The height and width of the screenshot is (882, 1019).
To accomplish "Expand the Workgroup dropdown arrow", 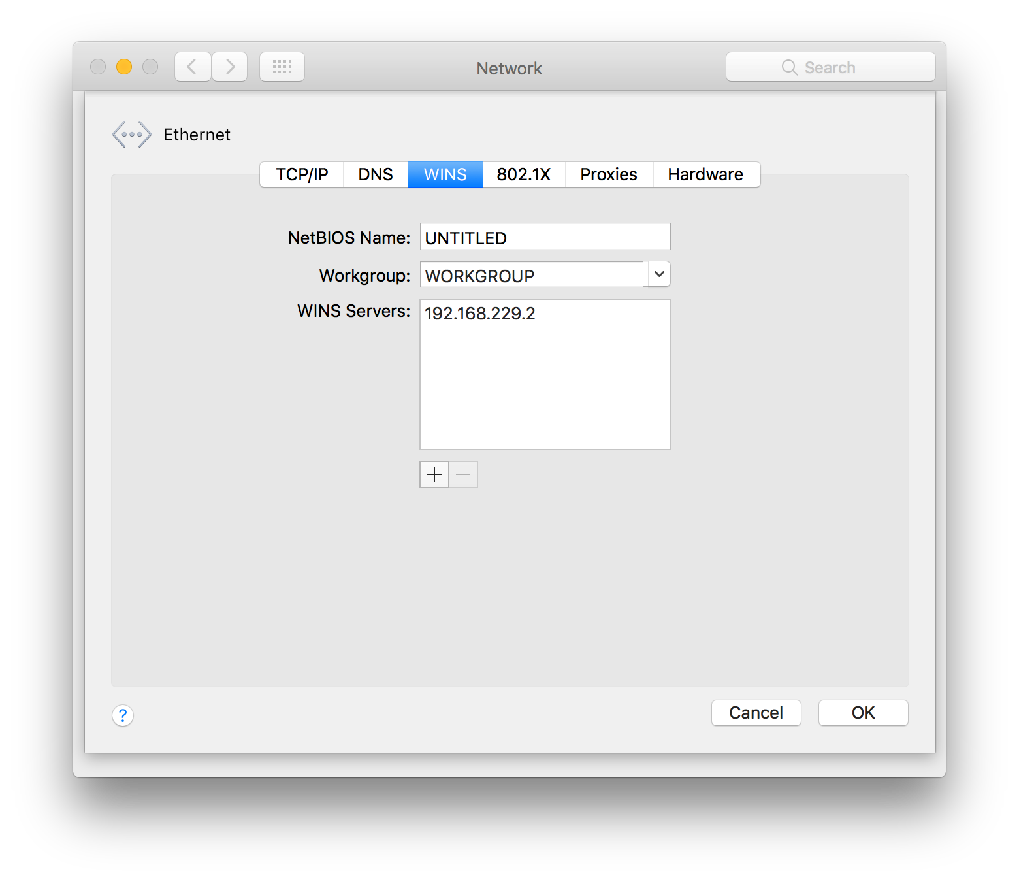I will coord(660,274).
